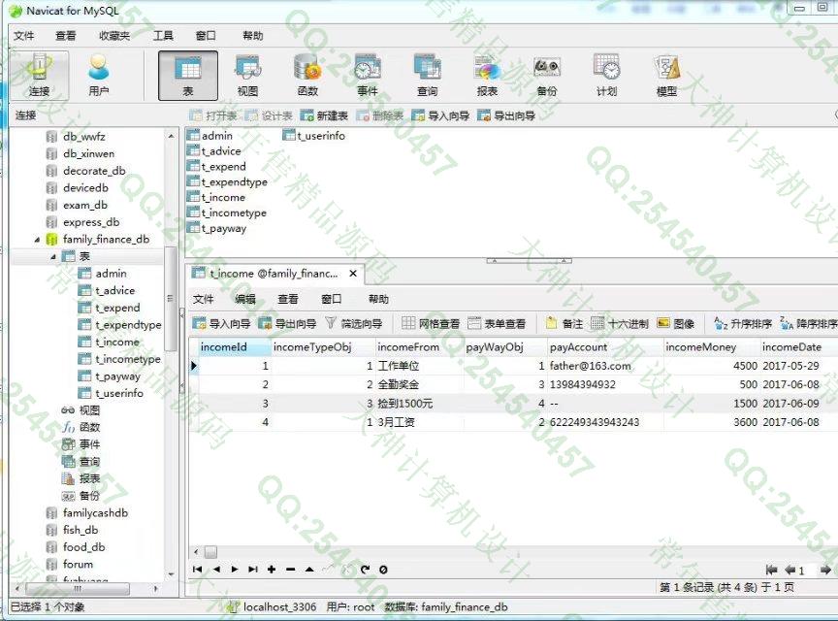
Task: Click 打开表 open table button
Action: click(x=213, y=115)
